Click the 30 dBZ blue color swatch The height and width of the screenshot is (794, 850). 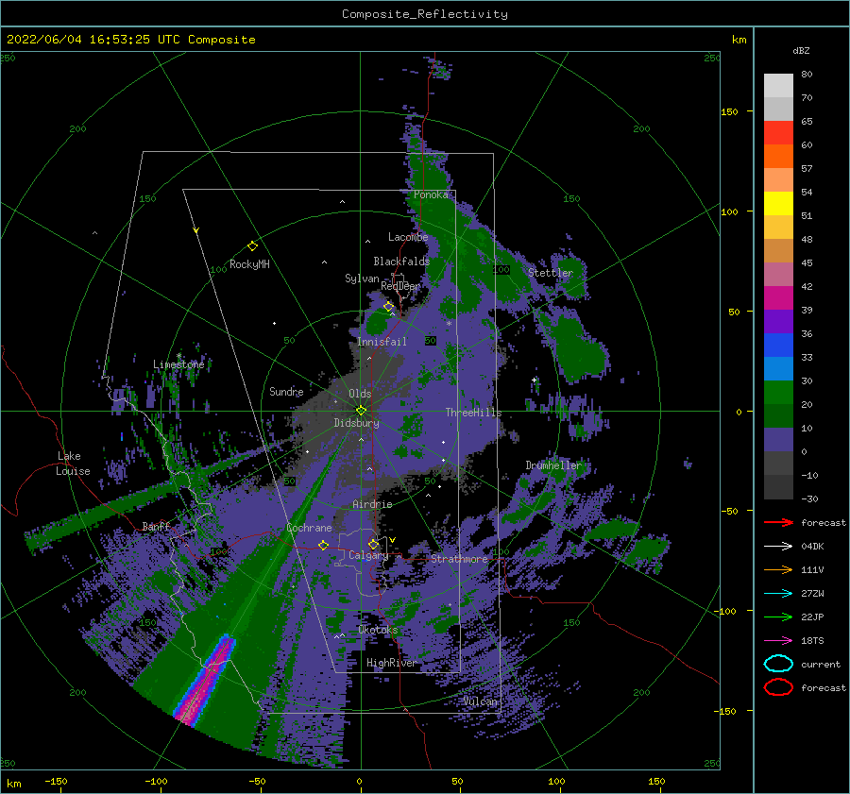pyautogui.click(x=778, y=369)
